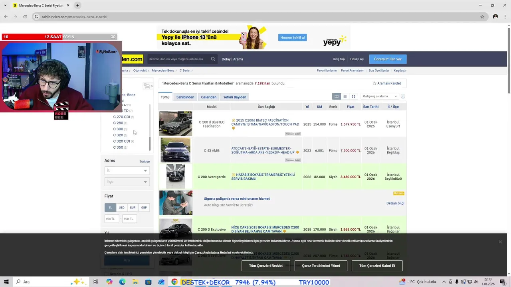
Task: Click the weather widget in taskbar
Action: pos(418,282)
